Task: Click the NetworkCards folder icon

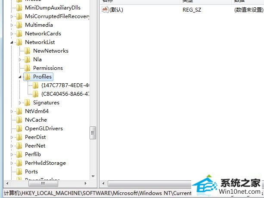Action: (19, 34)
